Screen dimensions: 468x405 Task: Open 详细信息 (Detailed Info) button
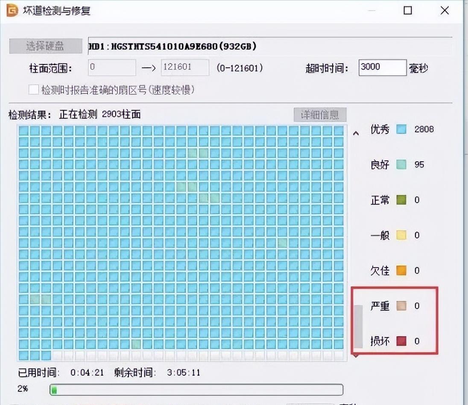point(320,115)
